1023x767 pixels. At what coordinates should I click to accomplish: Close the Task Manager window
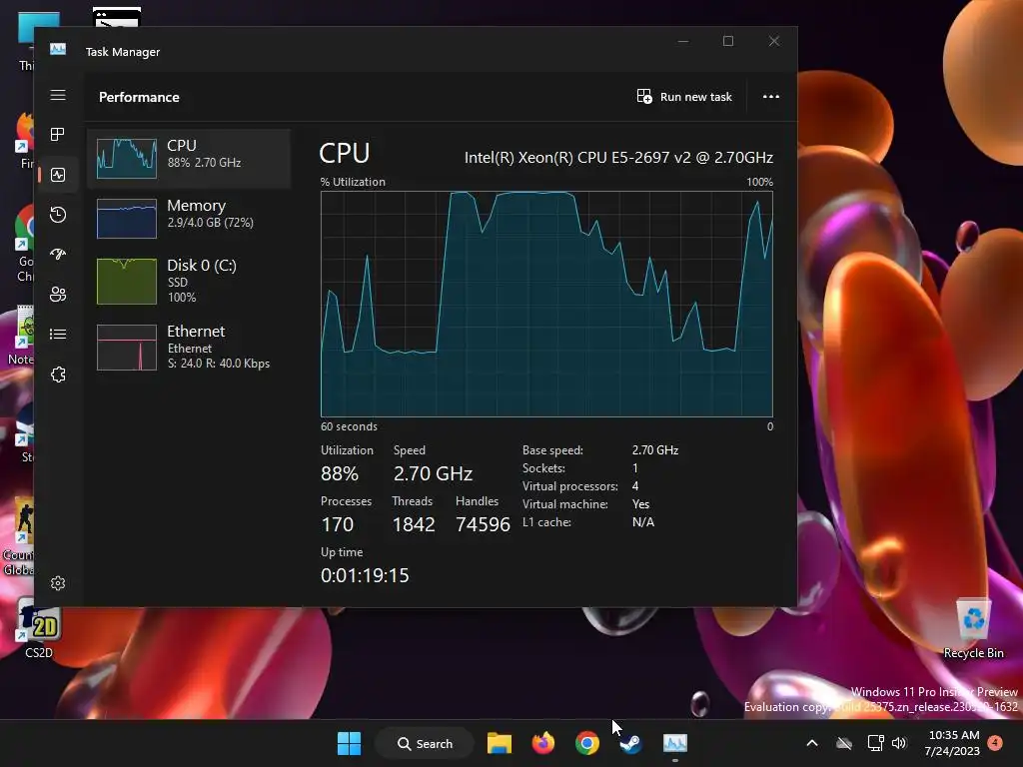(774, 41)
